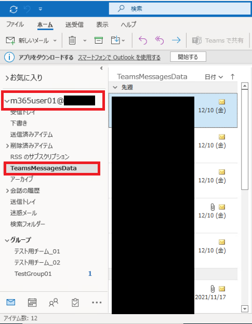252x324 pixels.
Task: Select the 送信トレイ folder
Action: (x=23, y=201)
